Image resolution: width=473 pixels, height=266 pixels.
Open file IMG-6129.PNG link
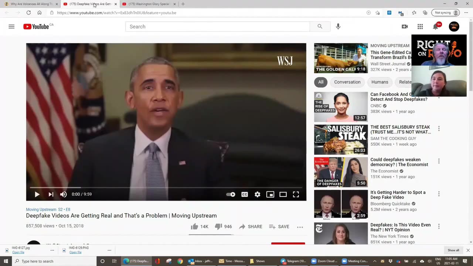click(x=75, y=252)
